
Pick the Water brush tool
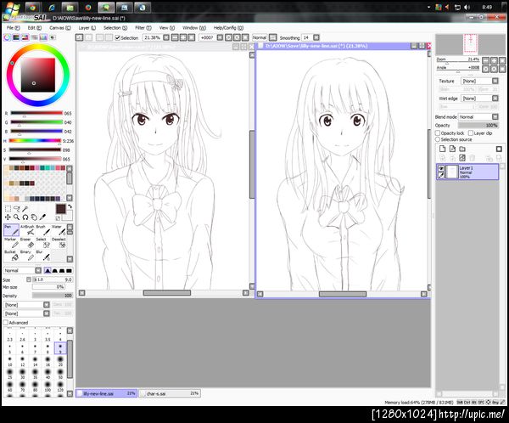(59, 230)
